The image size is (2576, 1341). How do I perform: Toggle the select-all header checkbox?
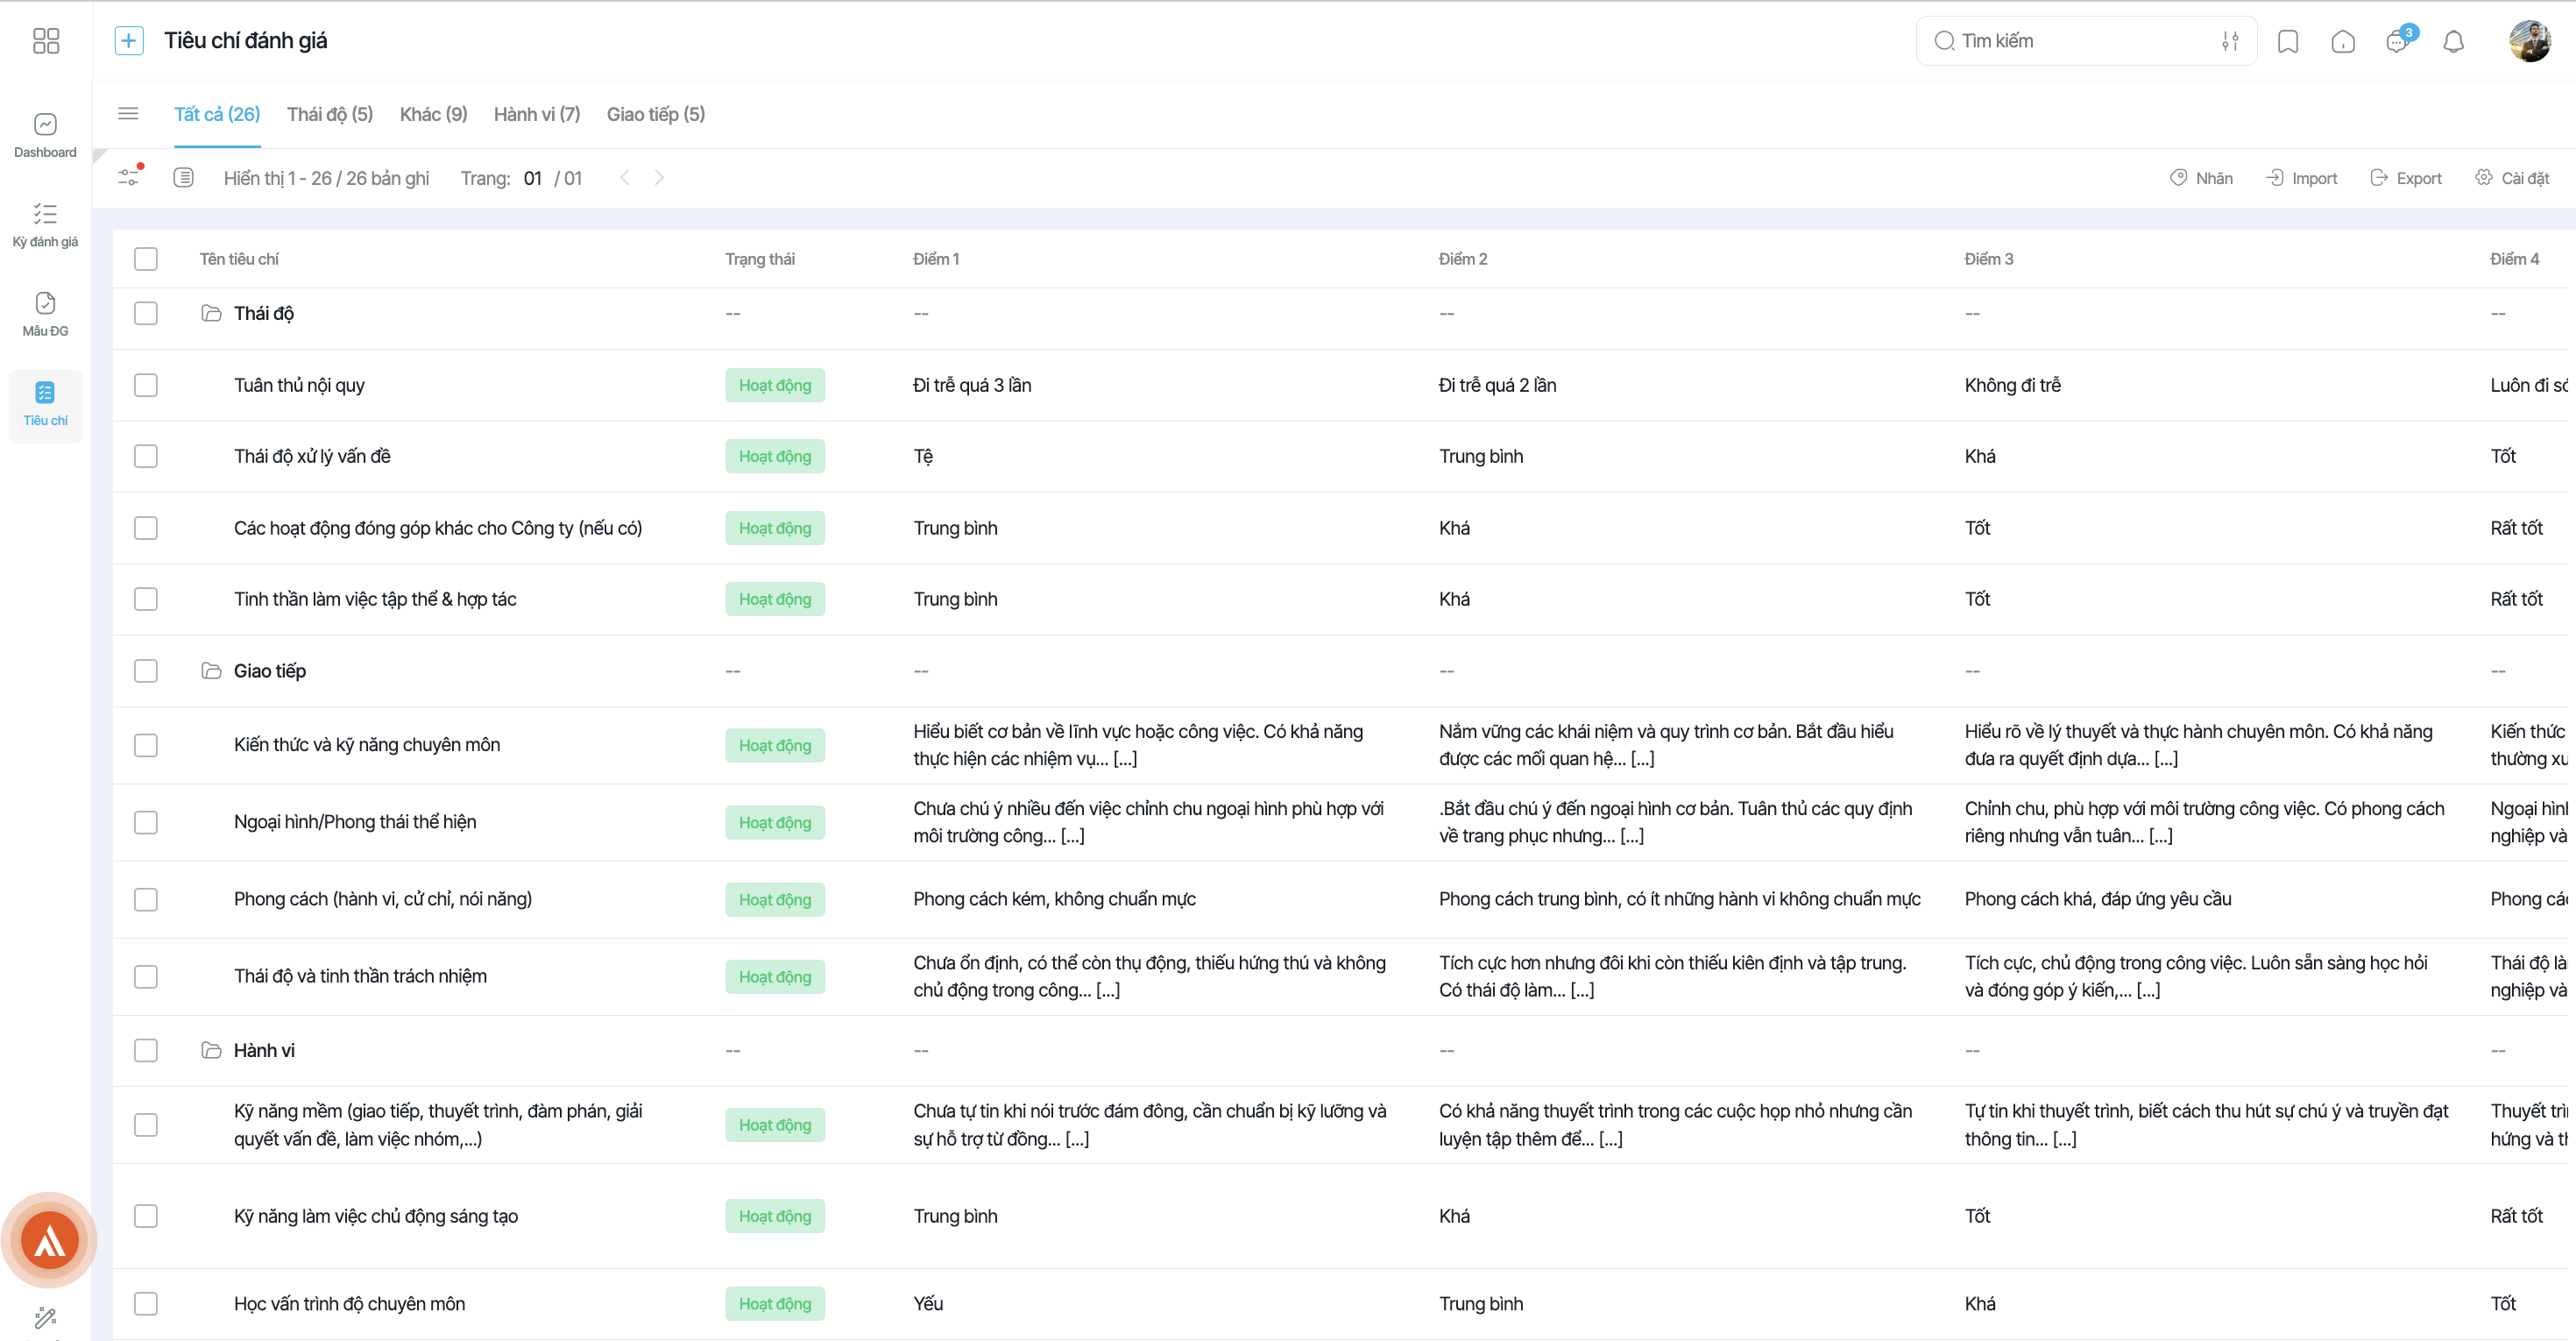(146, 259)
